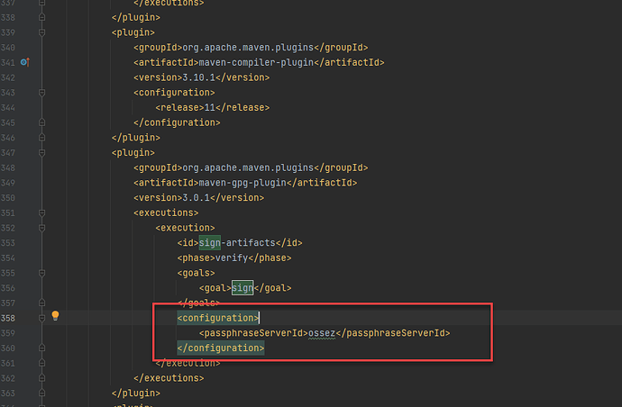This screenshot has height=407, width=622.
Task: Click the fold end marker on line 362
Action: 41,378
